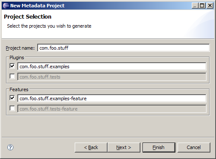Click the Eclipse icon in the title bar
This screenshot has height=159, width=216.
pyautogui.click(x=6, y=6)
